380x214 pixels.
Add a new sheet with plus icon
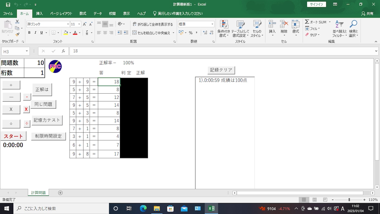click(x=60, y=193)
